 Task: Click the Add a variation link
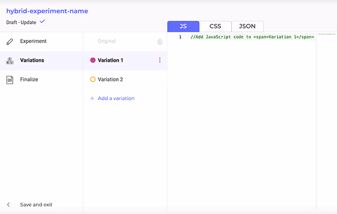click(116, 98)
